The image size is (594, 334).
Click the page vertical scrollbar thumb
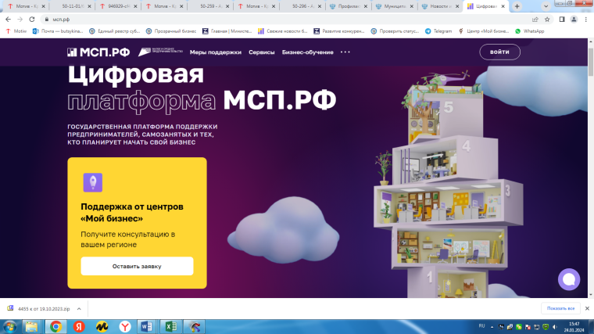click(591, 62)
